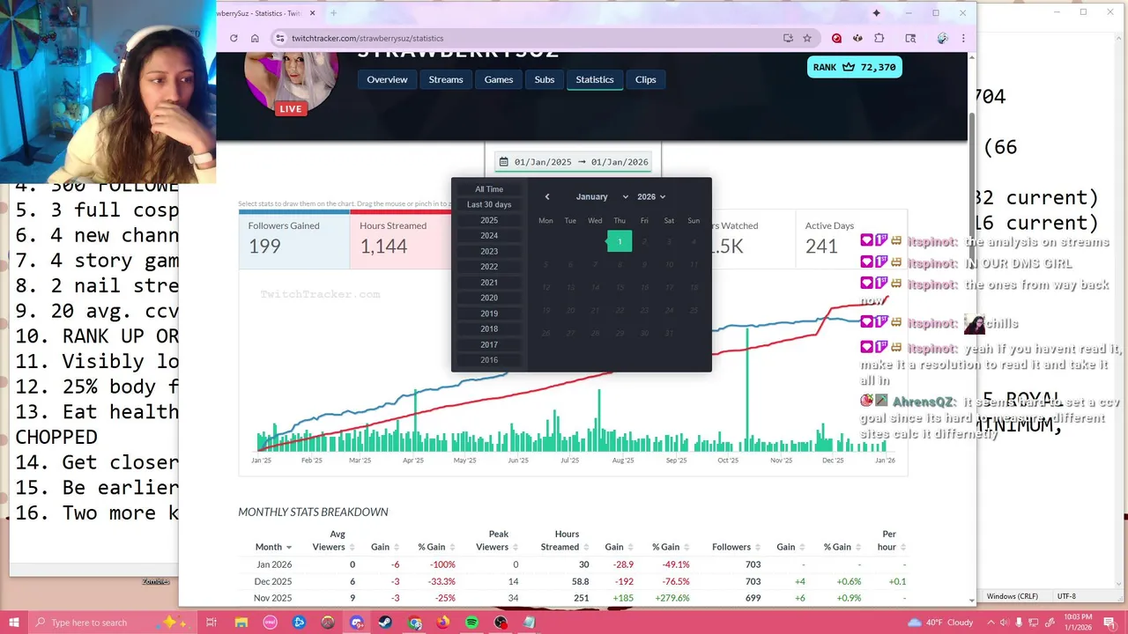Open the Streams tab
Viewport: 1128px width, 634px height.
(446, 79)
